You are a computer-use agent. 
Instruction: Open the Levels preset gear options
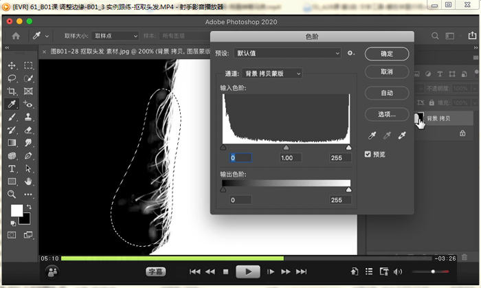tap(351, 53)
